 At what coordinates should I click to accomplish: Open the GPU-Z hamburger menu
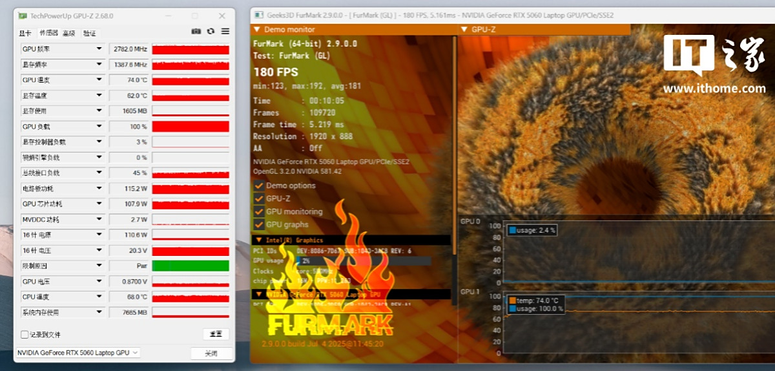pyautogui.click(x=225, y=31)
